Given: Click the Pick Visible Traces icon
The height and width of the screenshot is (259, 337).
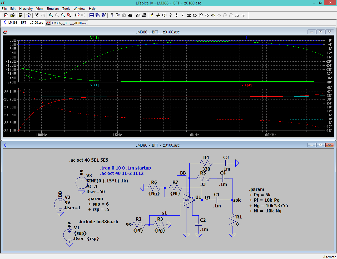Looking at the screenshot, I should (x=77, y=16).
